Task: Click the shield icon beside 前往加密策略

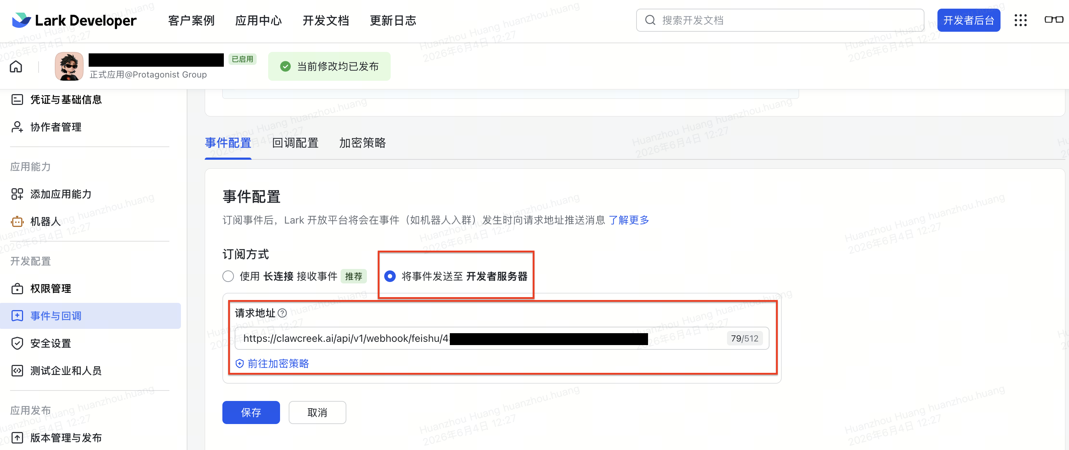Action: click(239, 364)
